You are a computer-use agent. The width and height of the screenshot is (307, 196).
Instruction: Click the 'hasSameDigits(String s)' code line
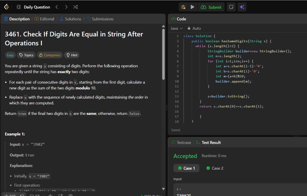(231, 41)
